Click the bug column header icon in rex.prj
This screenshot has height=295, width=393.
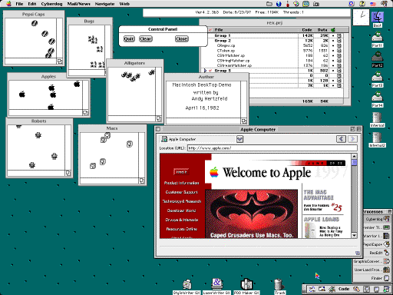tap(333, 30)
